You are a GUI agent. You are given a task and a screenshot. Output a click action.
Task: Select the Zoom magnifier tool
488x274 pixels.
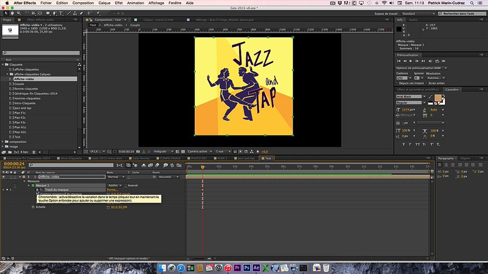(19, 13)
